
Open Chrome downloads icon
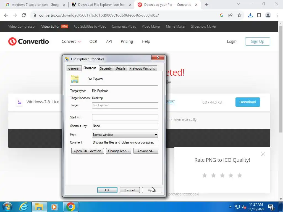click(x=250, y=15)
